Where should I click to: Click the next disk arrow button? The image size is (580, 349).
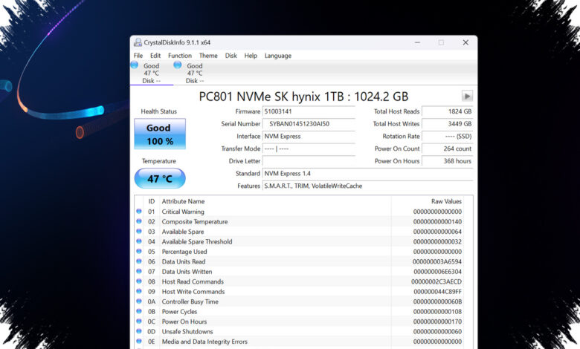click(x=467, y=96)
